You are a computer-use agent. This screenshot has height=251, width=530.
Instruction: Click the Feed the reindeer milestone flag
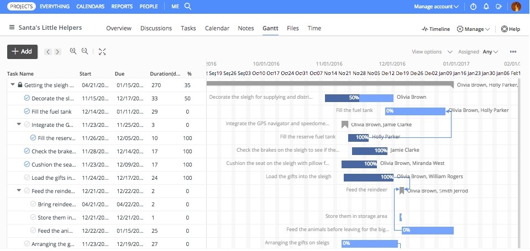tap(402, 191)
